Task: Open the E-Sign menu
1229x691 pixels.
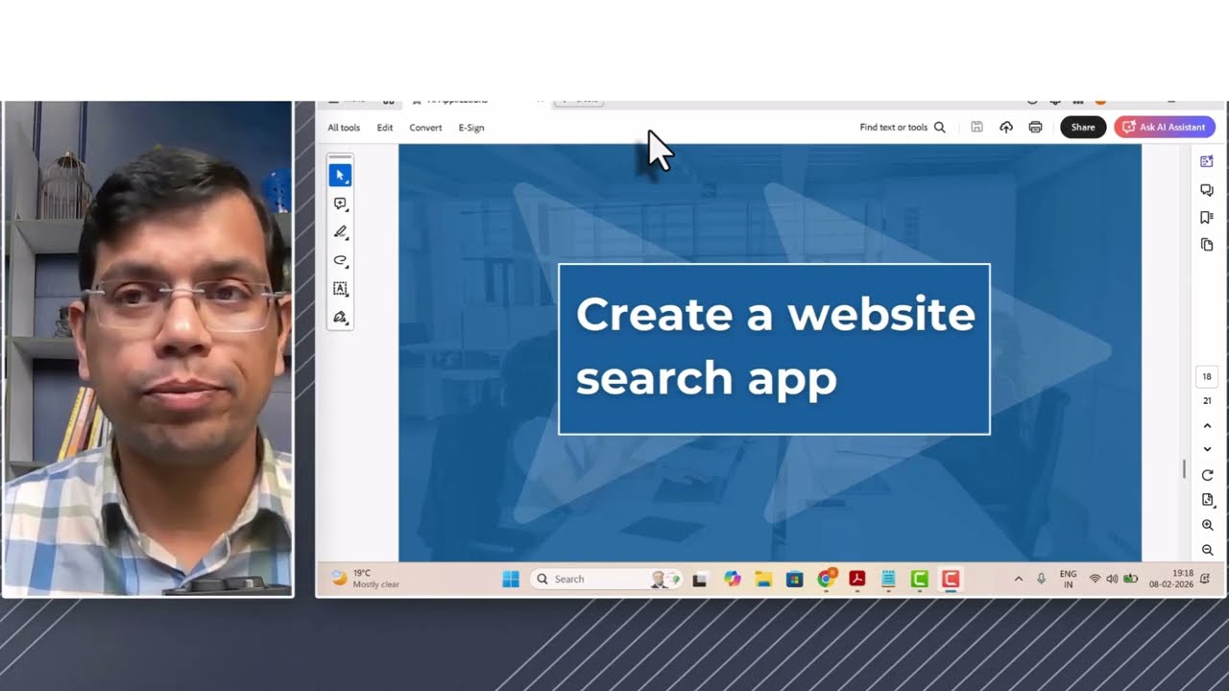Action: pos(471,128)
